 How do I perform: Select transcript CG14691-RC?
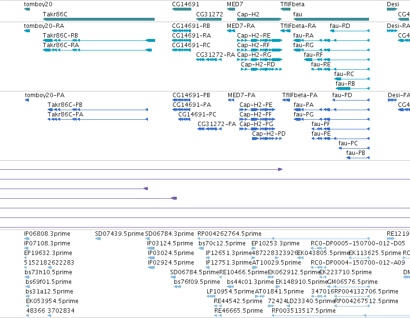(x=182, y=50)
